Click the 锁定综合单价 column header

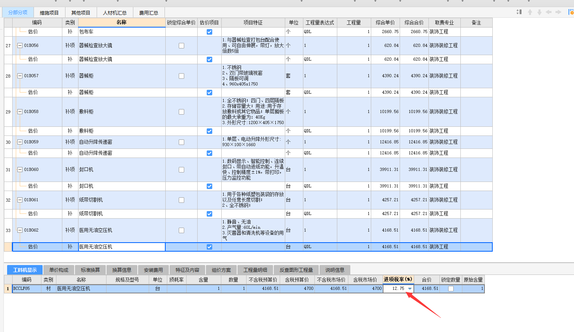point(181,22)
